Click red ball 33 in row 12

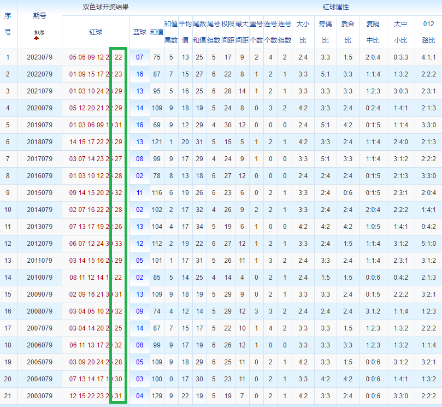[x=119, y=244]
